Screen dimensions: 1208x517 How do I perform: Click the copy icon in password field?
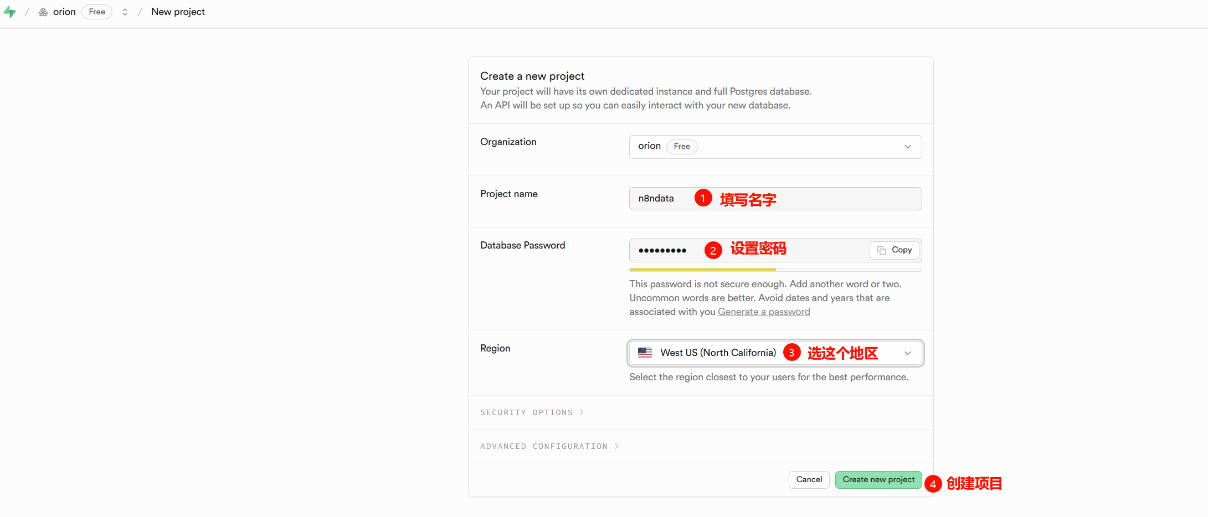(x=882, y=251)
